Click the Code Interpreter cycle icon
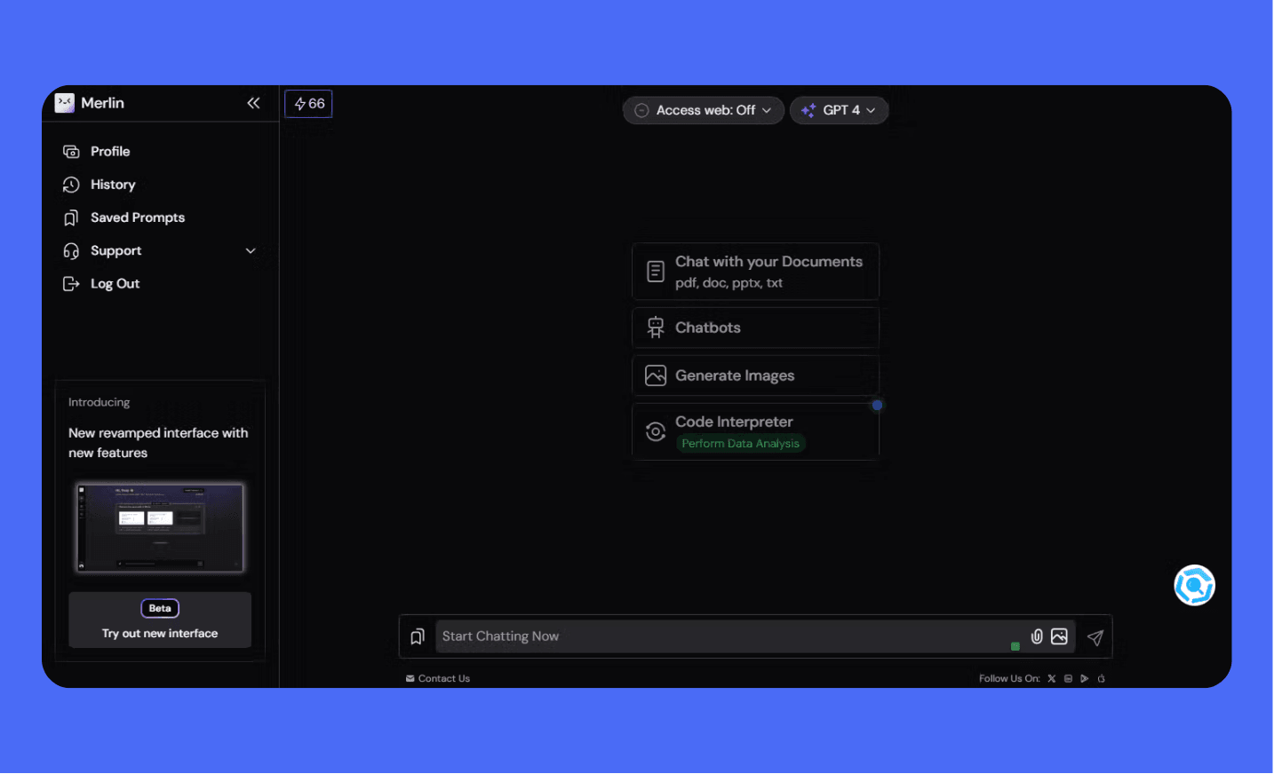Viewport: 1274px width, 774px height. (x=656, y=432)
